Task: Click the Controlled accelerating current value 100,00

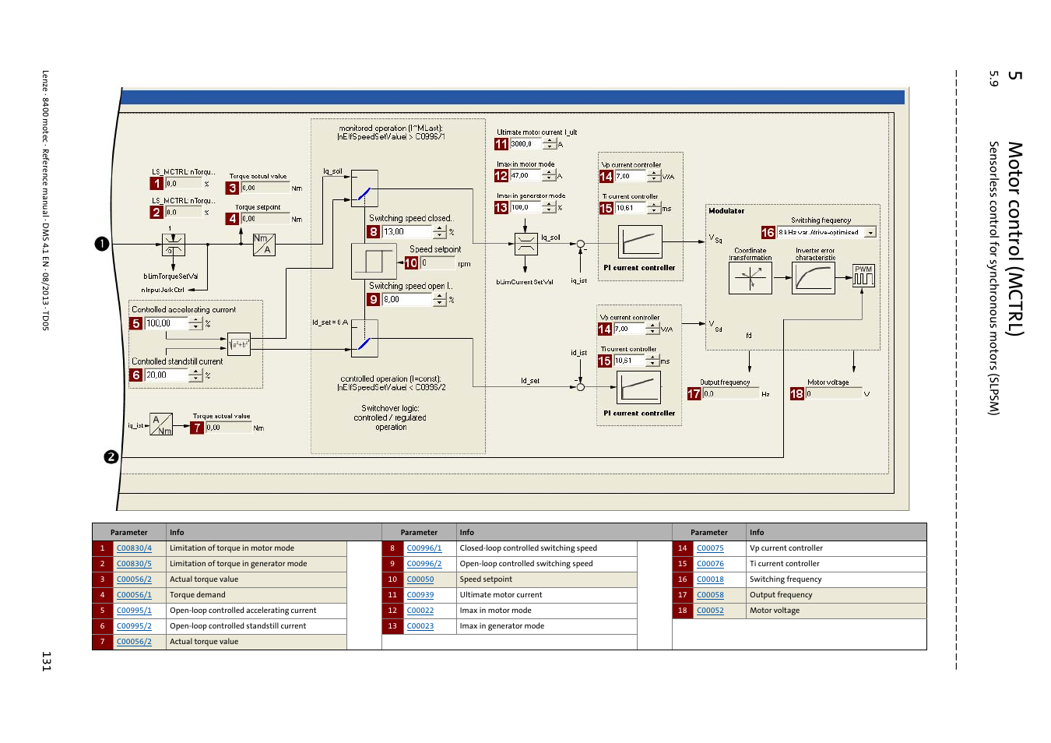Action: [x=167, y=323]
